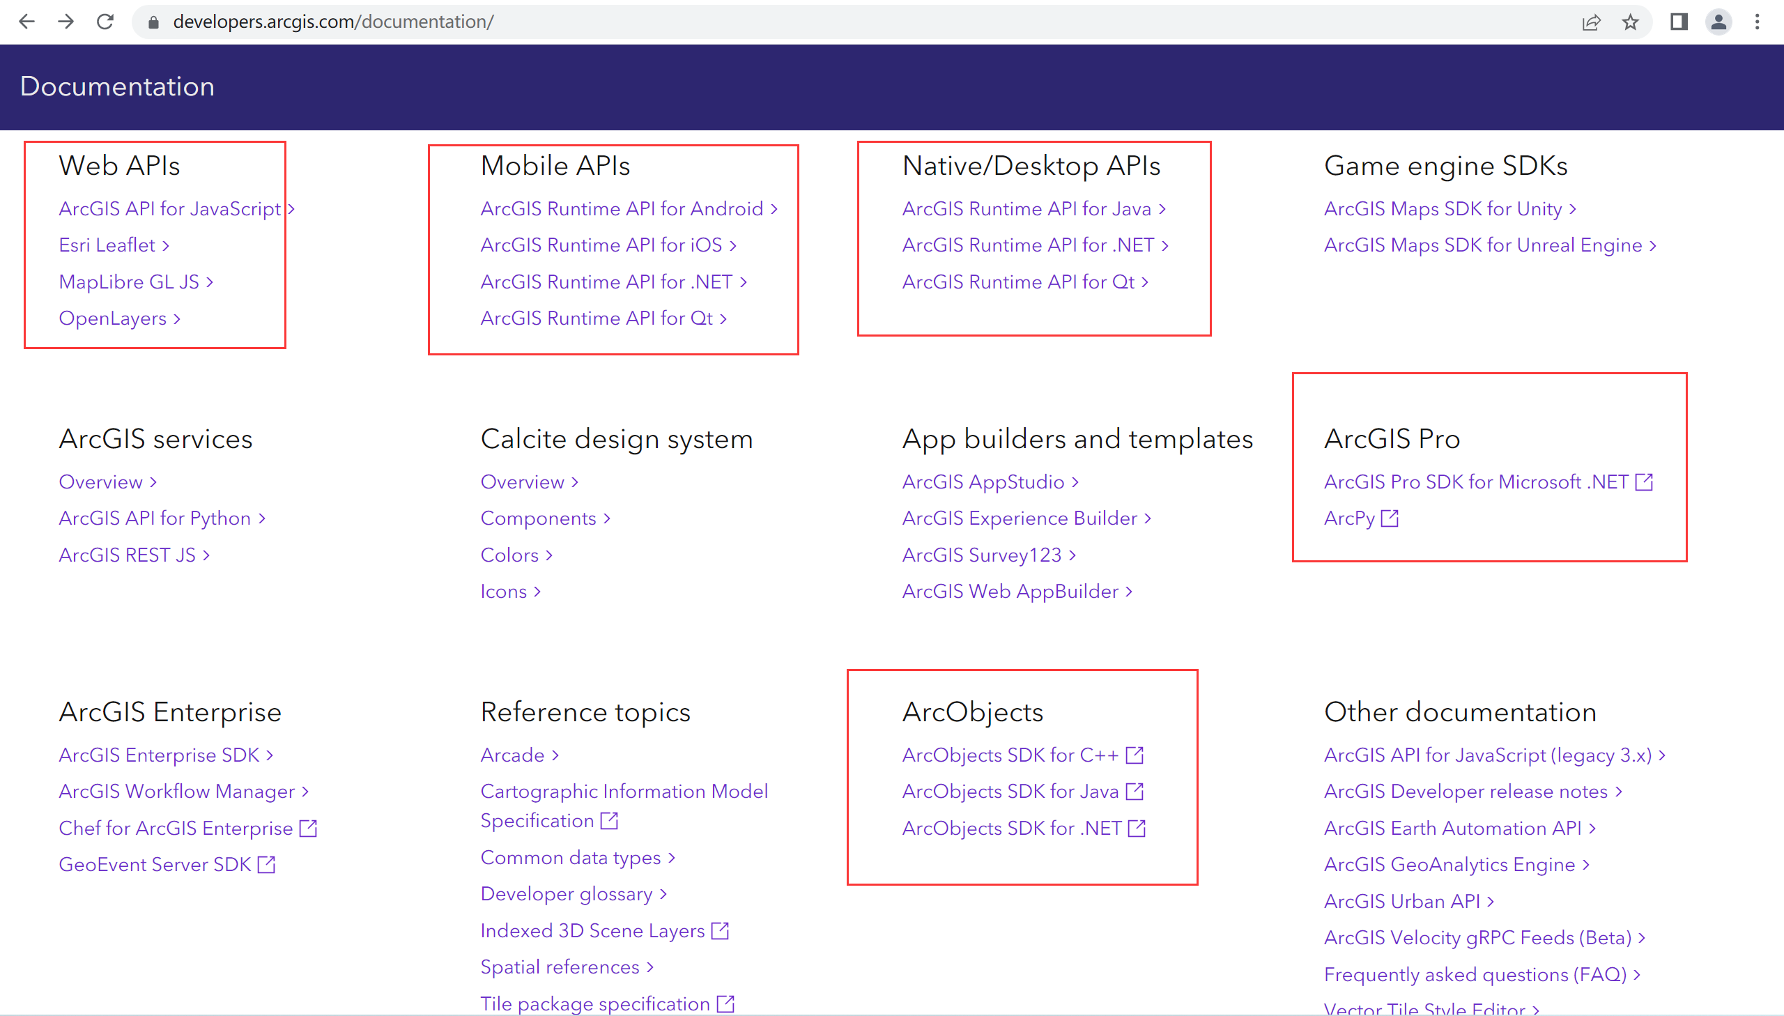
Task: Open Indexed 3D Scene Layers link
Action: (604, 931)
